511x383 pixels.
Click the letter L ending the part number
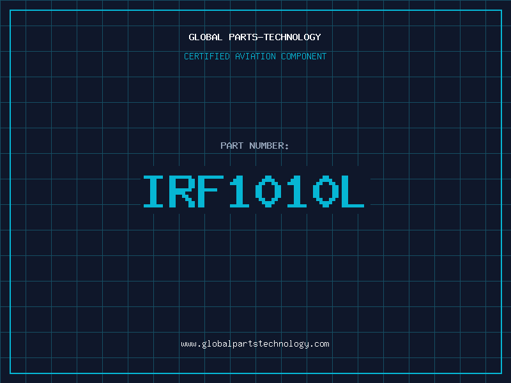pyautogui.click(x=353, y=191)
